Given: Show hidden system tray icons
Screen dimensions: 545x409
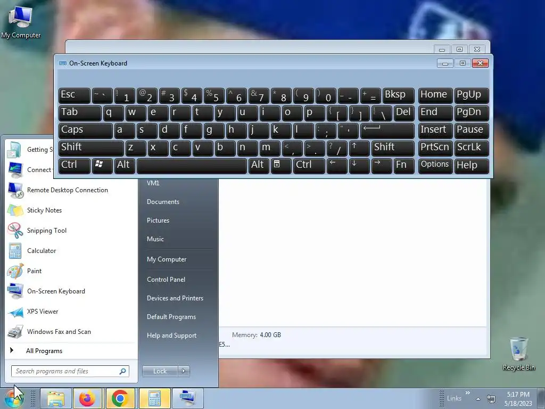Looking at the screenshot, I should coord(478,399).
